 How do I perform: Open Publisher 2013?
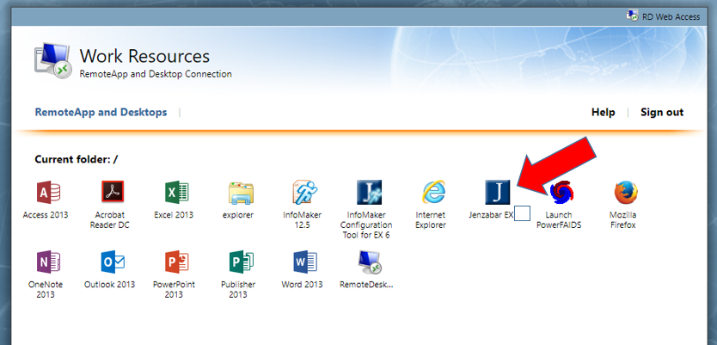(240, 262)
